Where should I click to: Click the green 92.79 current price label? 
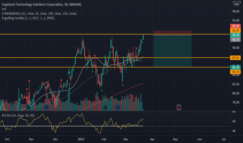tap(235, 35)
